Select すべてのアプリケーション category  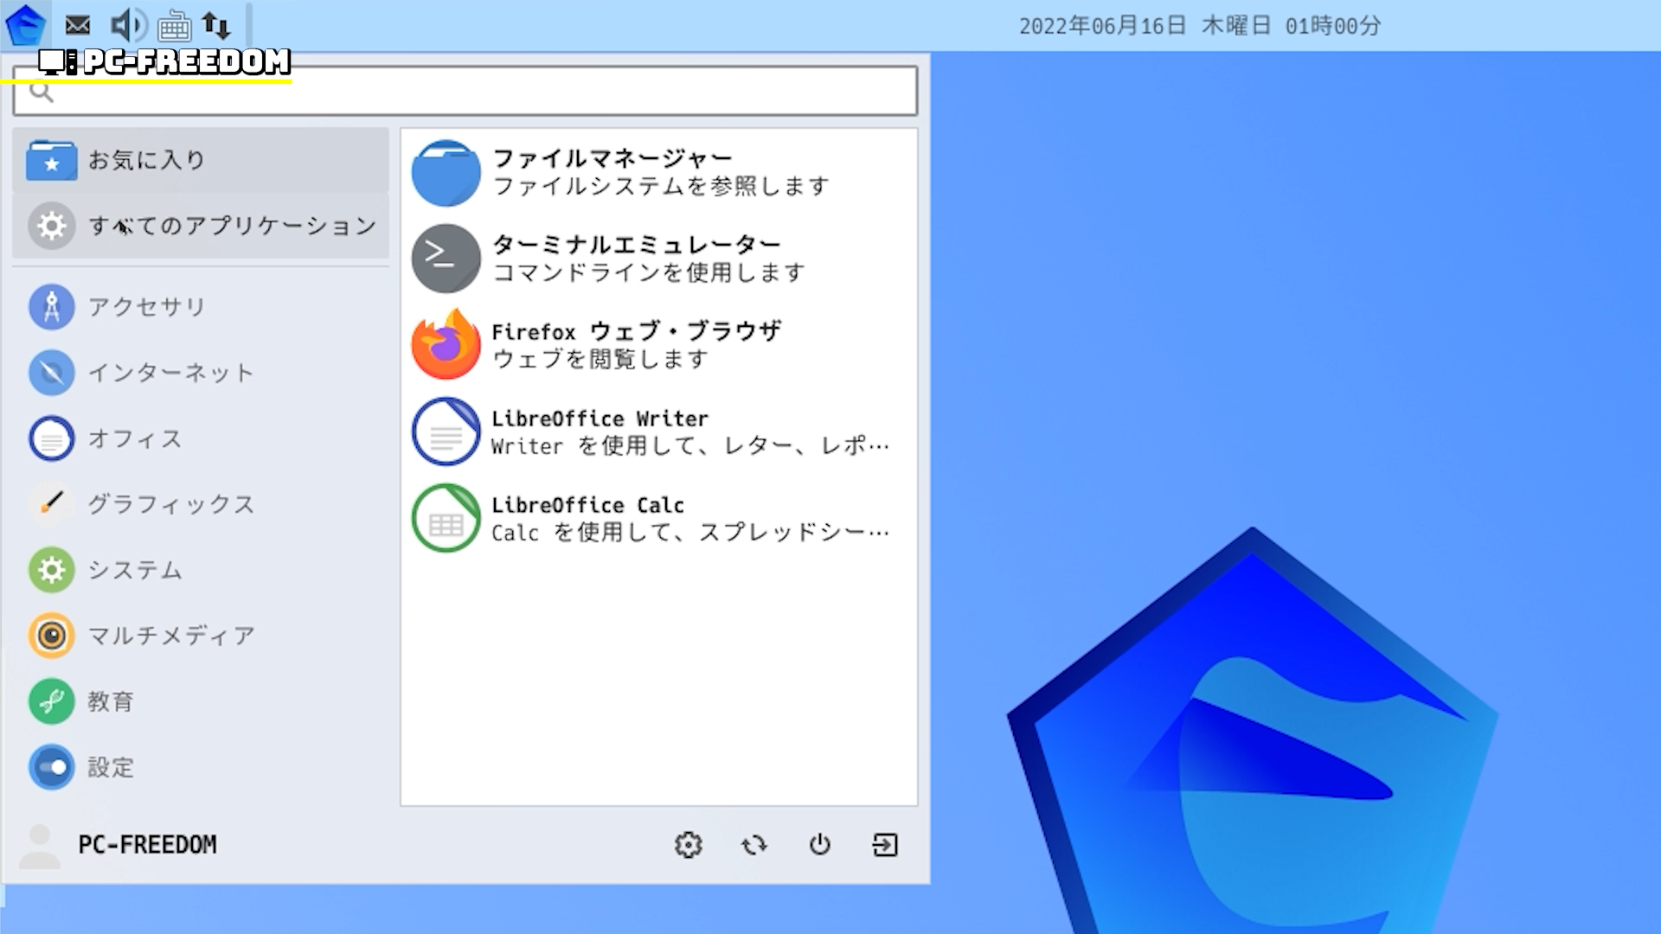[x=201, y=226]
